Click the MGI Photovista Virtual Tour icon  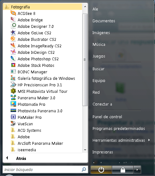[13, 91]
